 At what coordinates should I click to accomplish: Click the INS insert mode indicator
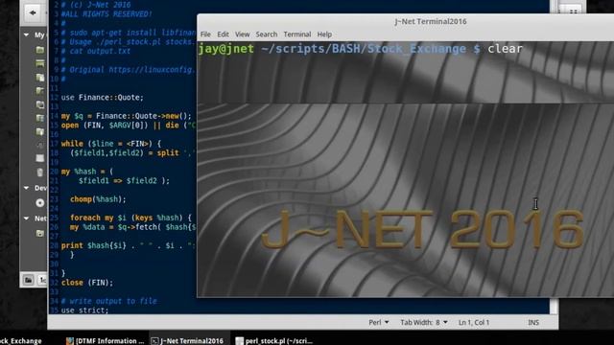pyautogui.click(x=533, y=322)
